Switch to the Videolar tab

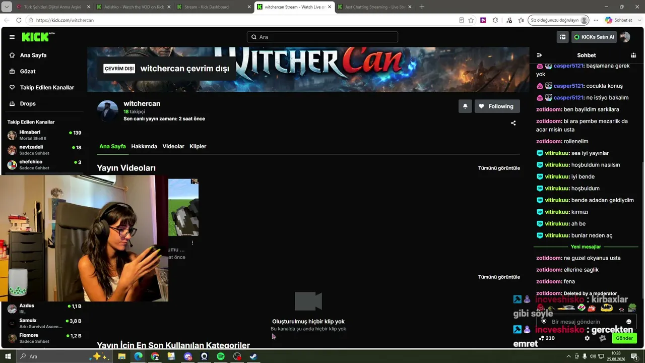pyautogui.click(x=173, y=146)
